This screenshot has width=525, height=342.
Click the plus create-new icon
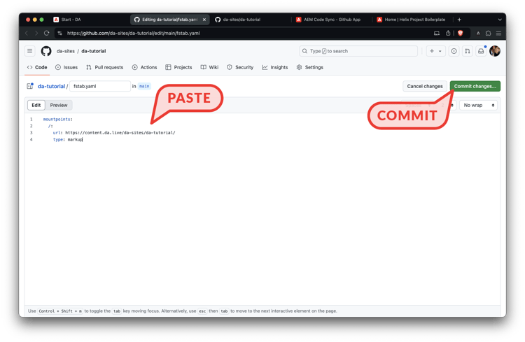[x=432, y=51]
